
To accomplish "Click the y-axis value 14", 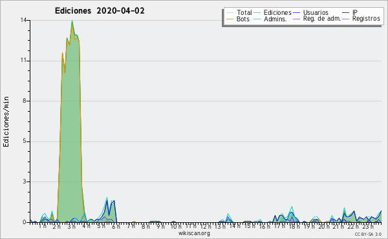I will [x=23, y=20].
